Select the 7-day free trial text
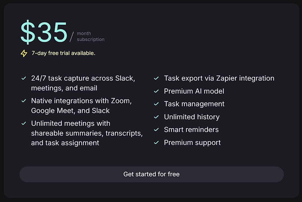Viewport: 302px width, 202px height. click(63, 53)
